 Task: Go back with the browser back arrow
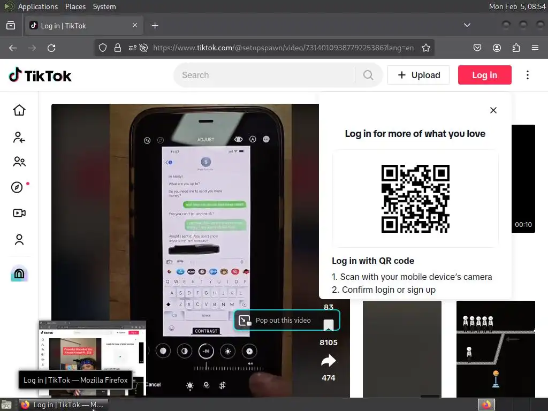coord(13,48)
